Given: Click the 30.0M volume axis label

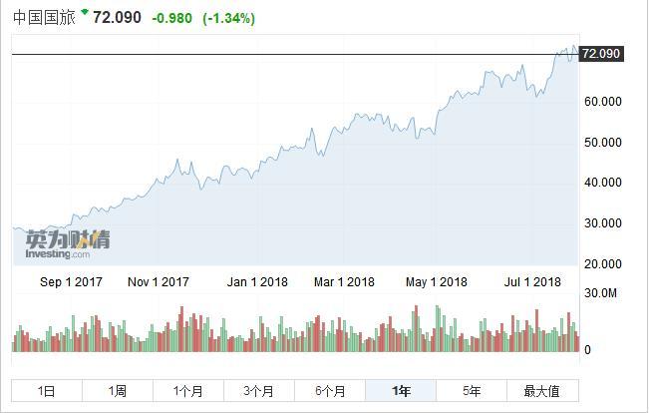Looking at the screenshot, I should click(601, 293).
